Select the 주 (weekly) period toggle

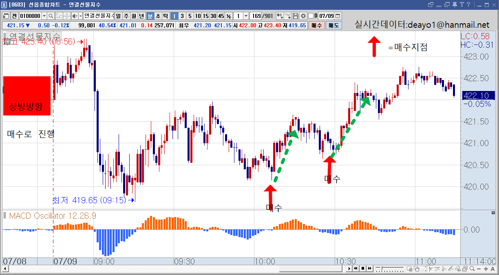pos(126,16)
